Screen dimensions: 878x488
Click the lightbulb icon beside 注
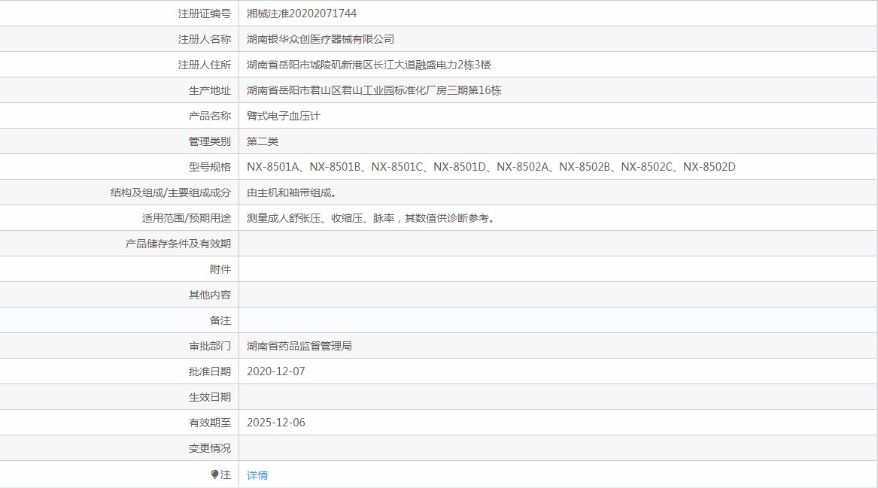click(214, 474)
